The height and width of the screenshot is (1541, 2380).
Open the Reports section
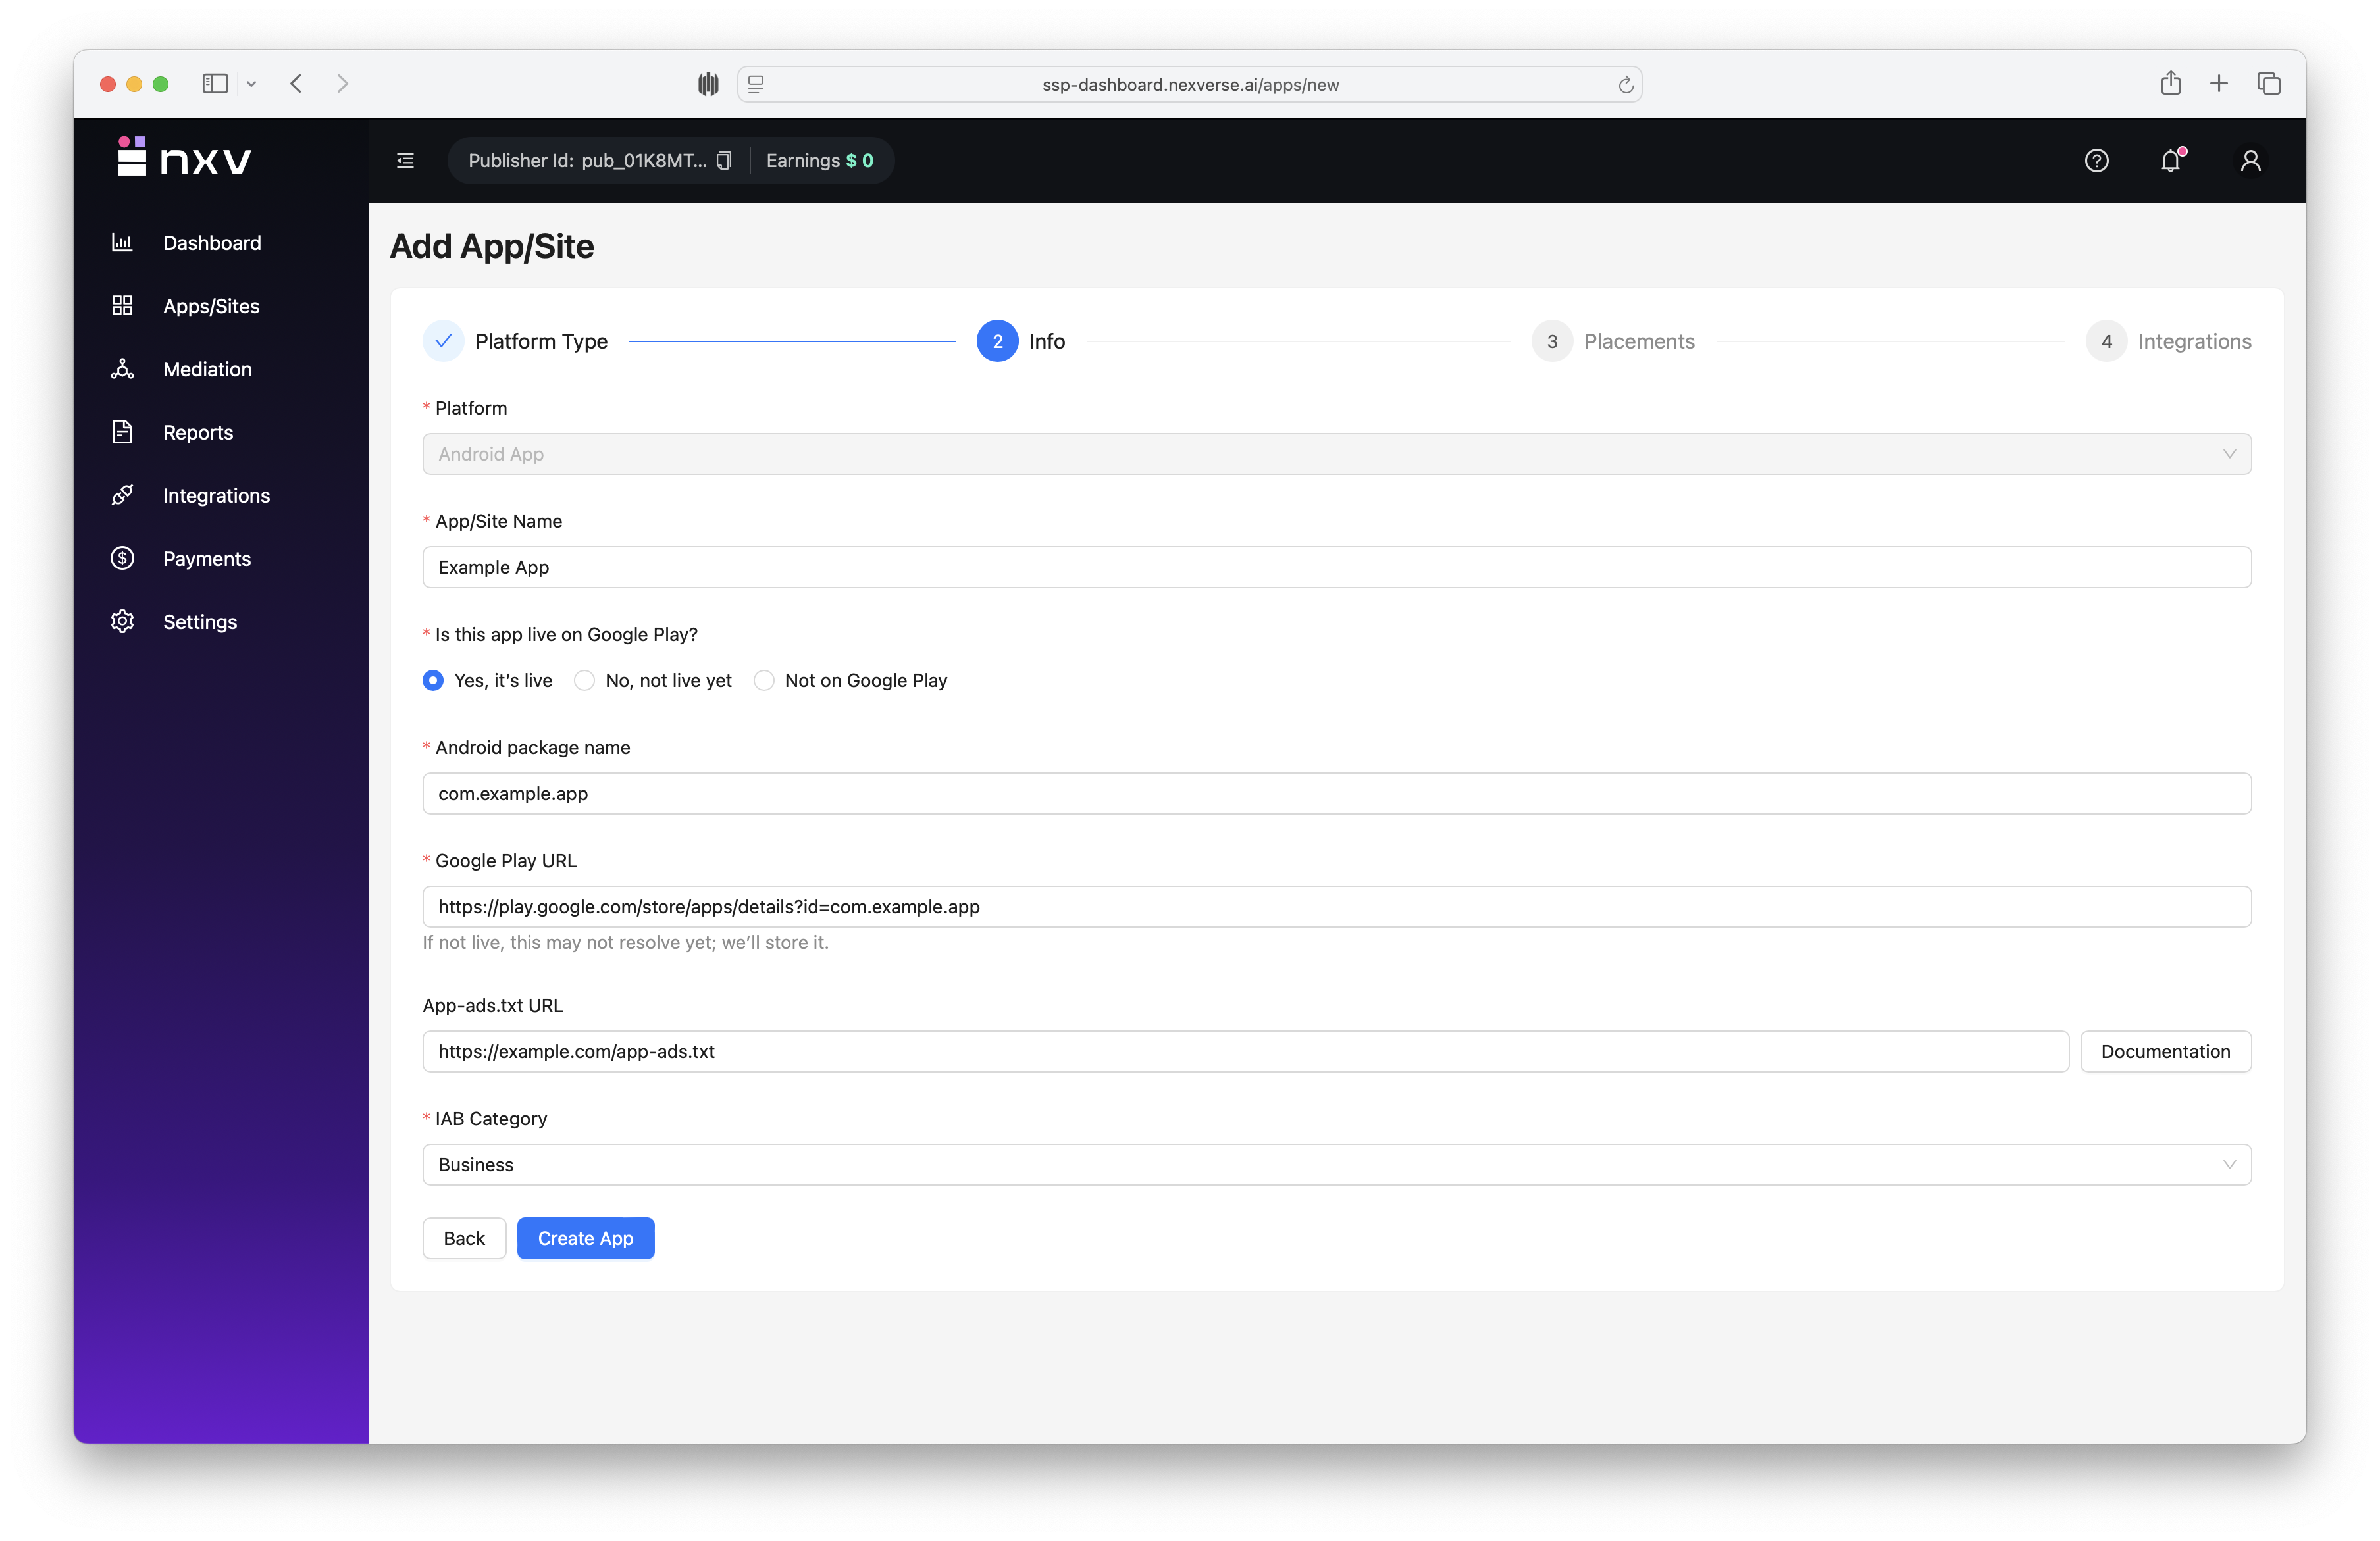(x=122, y=432)
